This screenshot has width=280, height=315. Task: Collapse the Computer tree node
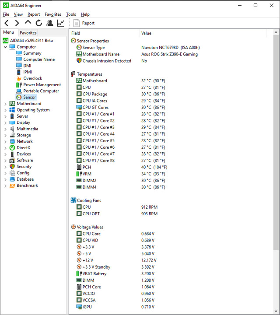(5, 47)
